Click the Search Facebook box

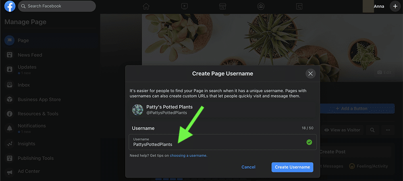click(56, 6)
